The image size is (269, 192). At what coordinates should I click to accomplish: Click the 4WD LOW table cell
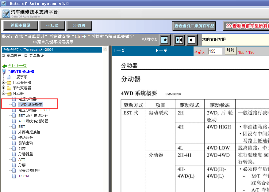coord(220,148)
